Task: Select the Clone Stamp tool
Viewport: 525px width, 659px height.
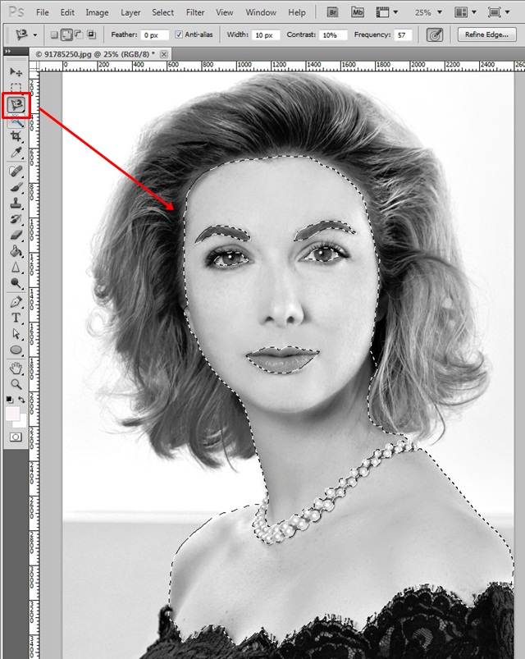Action: click(x=16, y=204)
